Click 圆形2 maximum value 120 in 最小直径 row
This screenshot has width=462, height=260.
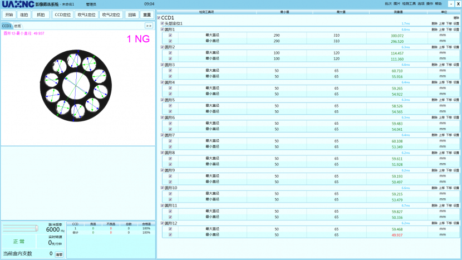[x=337, y=58]
